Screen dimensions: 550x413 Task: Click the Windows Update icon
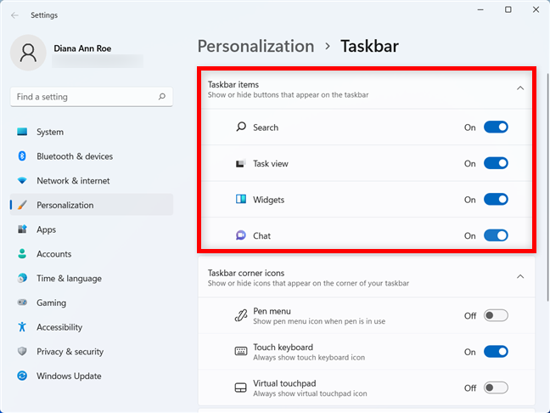[21, 376]
